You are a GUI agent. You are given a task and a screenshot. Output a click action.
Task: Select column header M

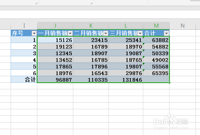[156, 26]
